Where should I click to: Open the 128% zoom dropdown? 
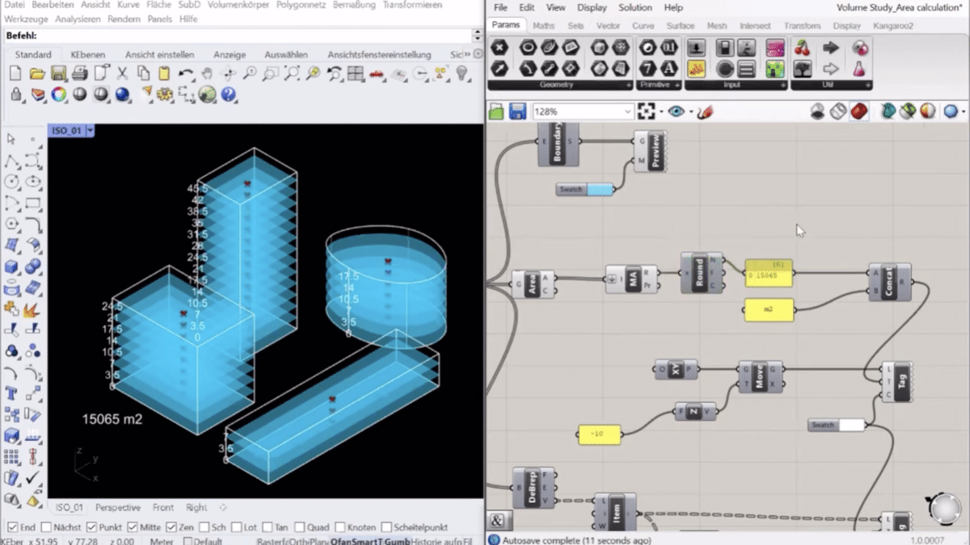coord(627,111)
